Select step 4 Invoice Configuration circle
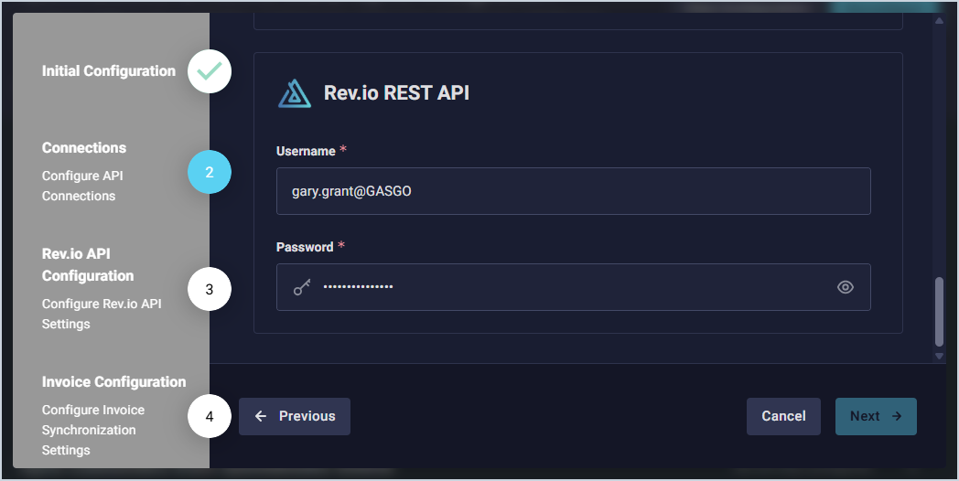 coord(210,416)
